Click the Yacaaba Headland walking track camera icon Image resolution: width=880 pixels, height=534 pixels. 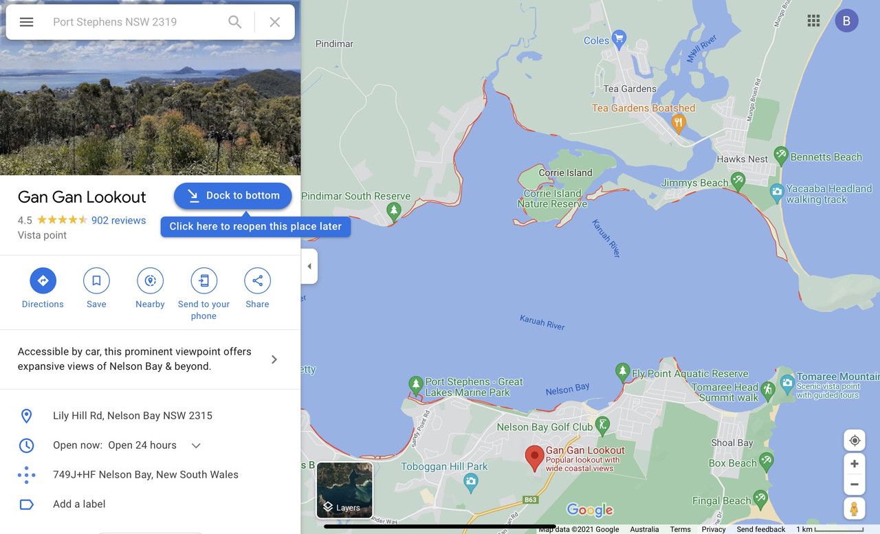click(776, 192)
